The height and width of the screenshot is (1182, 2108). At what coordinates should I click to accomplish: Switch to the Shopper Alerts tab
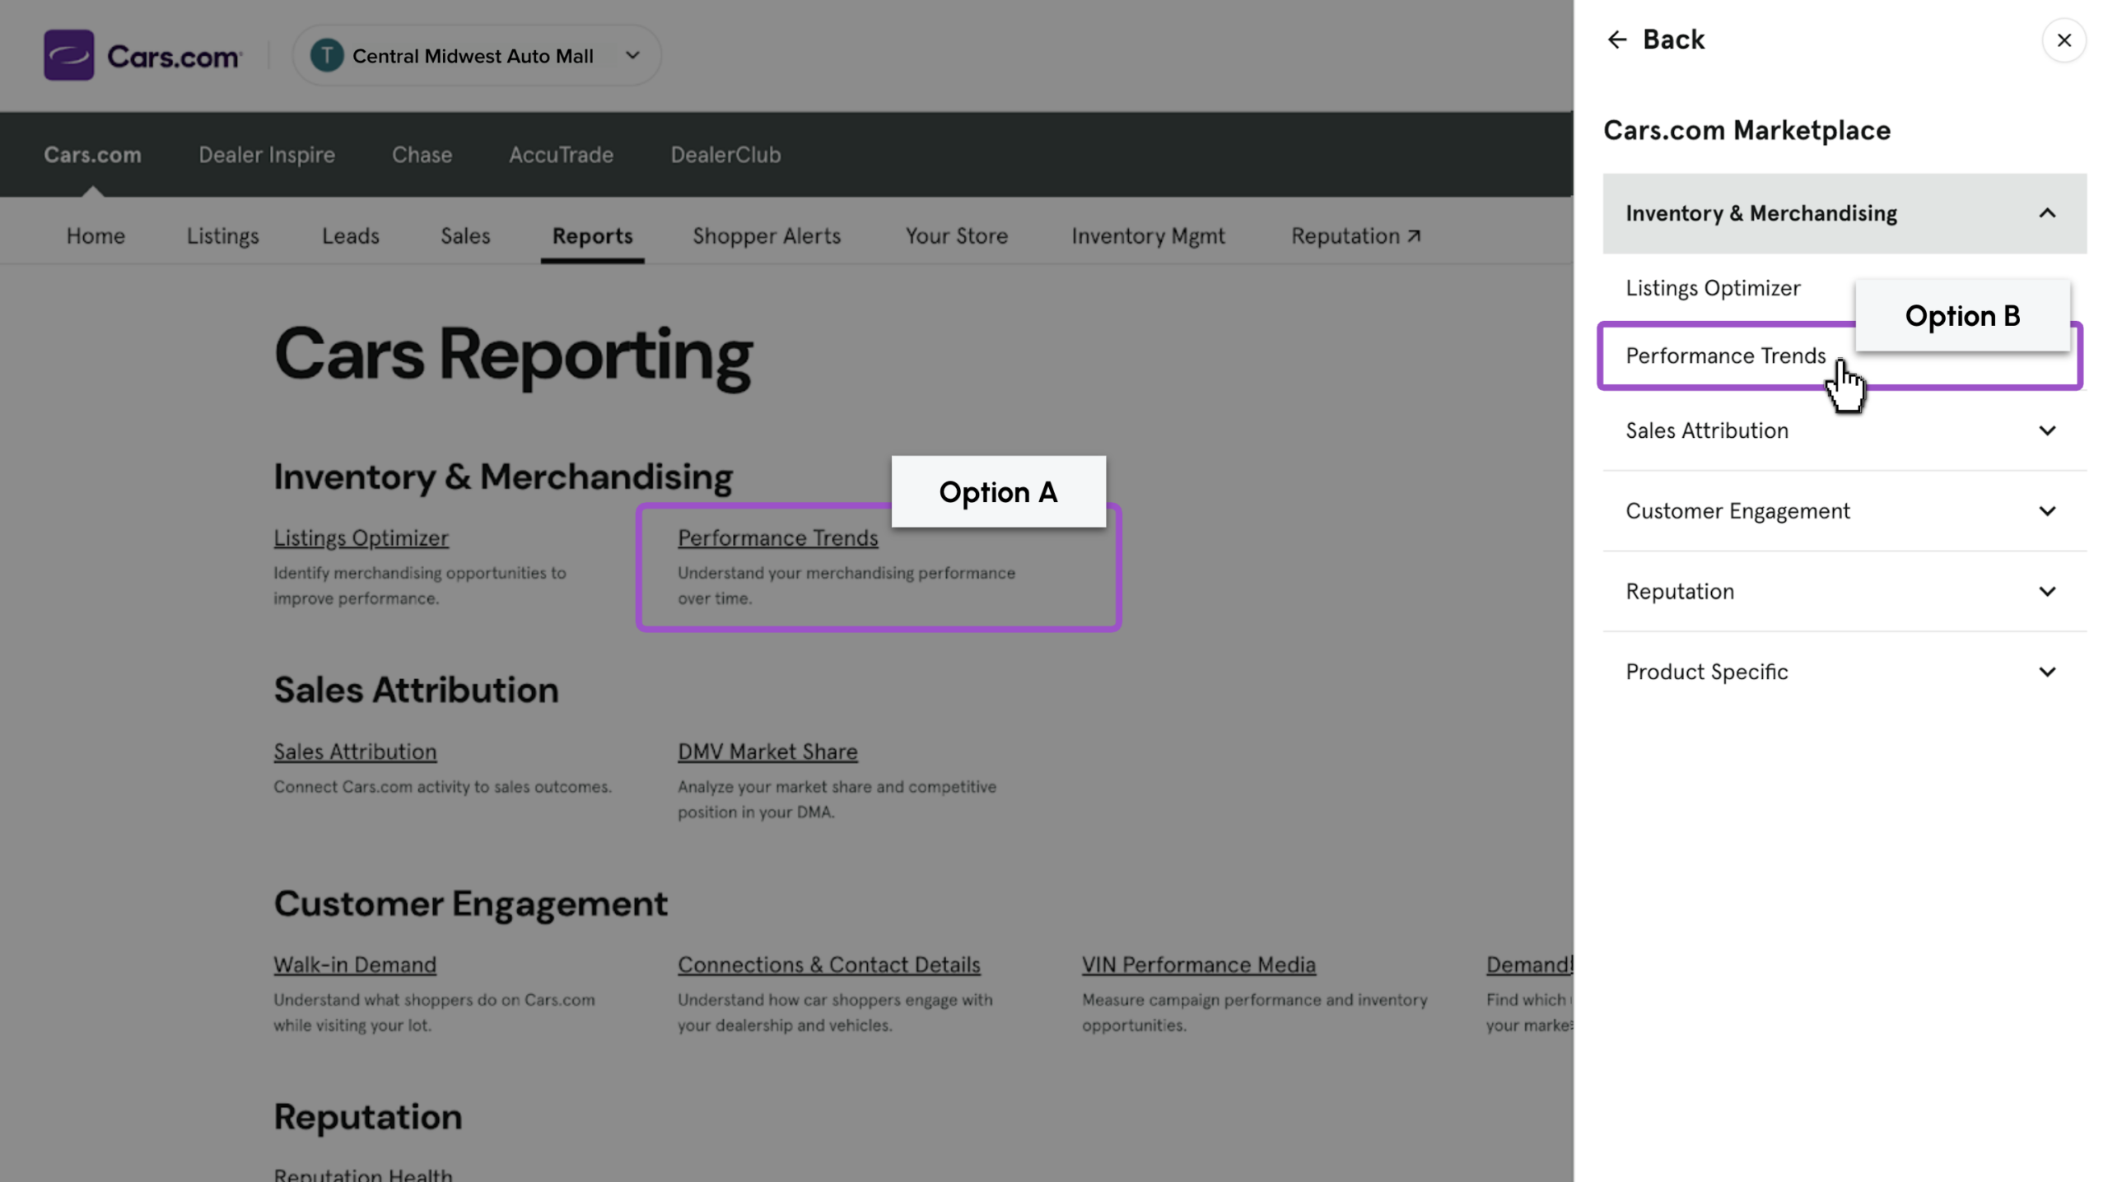click(x=766, y=235)
